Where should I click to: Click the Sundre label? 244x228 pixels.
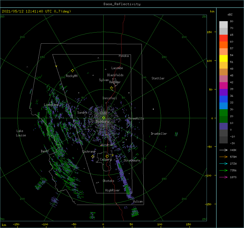(82, 112)
